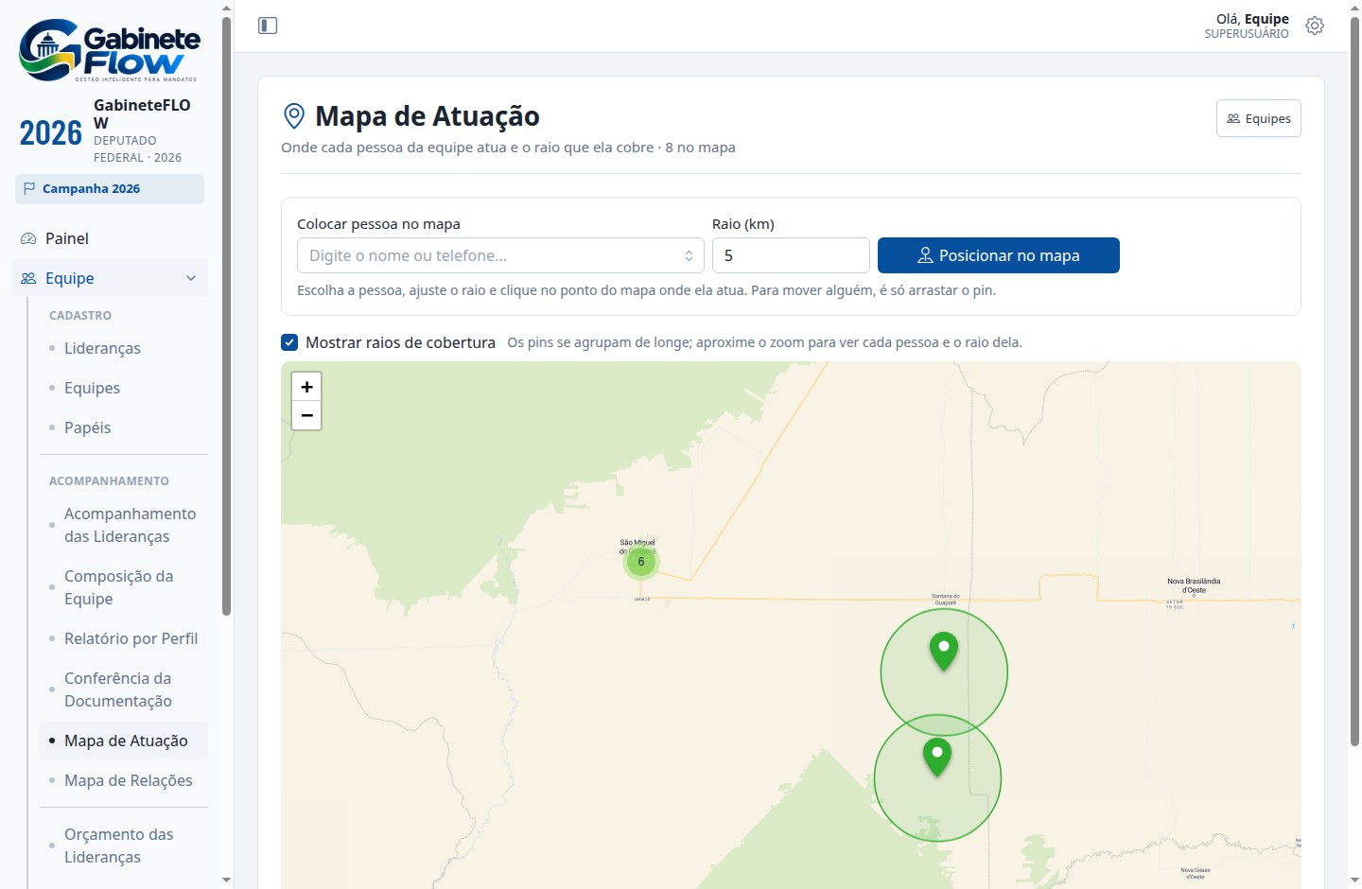Open the cluster marker labeled 6
The image size is (1362, 889).
(x=641, y=562)
